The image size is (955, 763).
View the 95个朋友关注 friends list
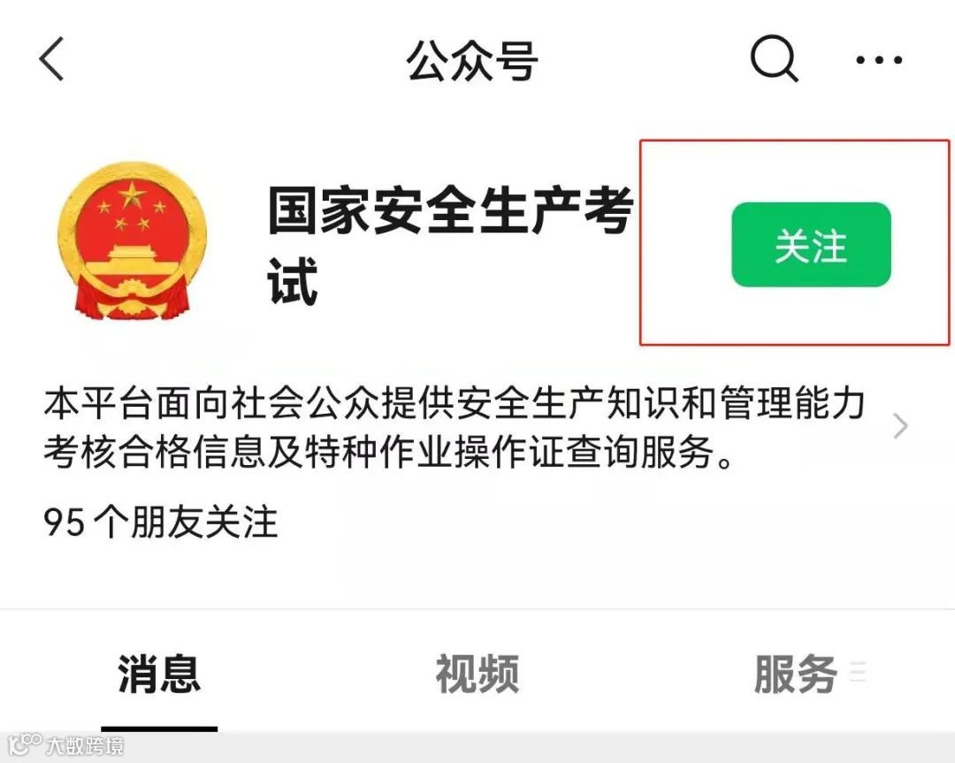click(x=160, y=522)
